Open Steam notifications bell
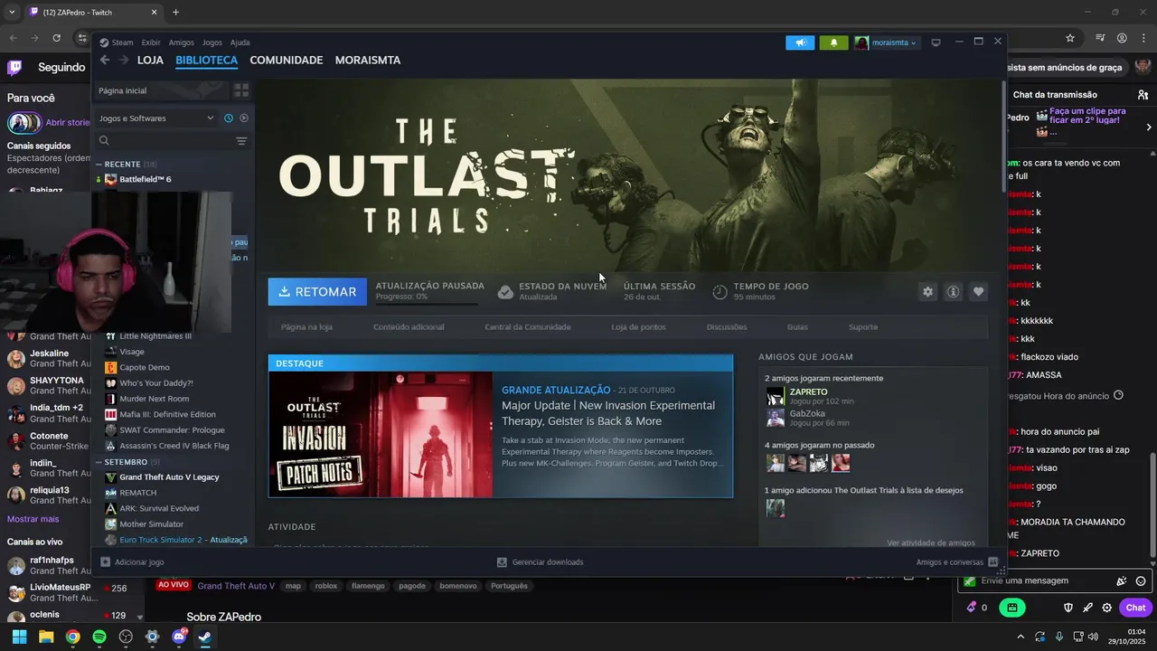The height and width of the screenshot is (651, 1157). [x=833, y=42]
